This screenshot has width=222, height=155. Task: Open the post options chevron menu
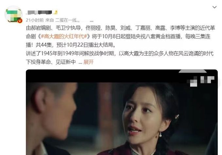coord(214,7)
